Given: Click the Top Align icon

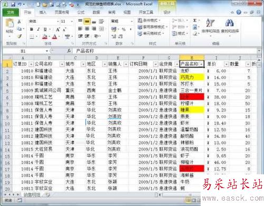Looking at the screenshot, I should (x=80, y=21).
